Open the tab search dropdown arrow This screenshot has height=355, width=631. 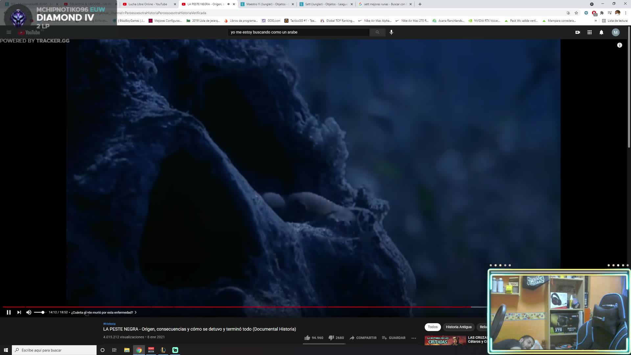pos(592,4)
